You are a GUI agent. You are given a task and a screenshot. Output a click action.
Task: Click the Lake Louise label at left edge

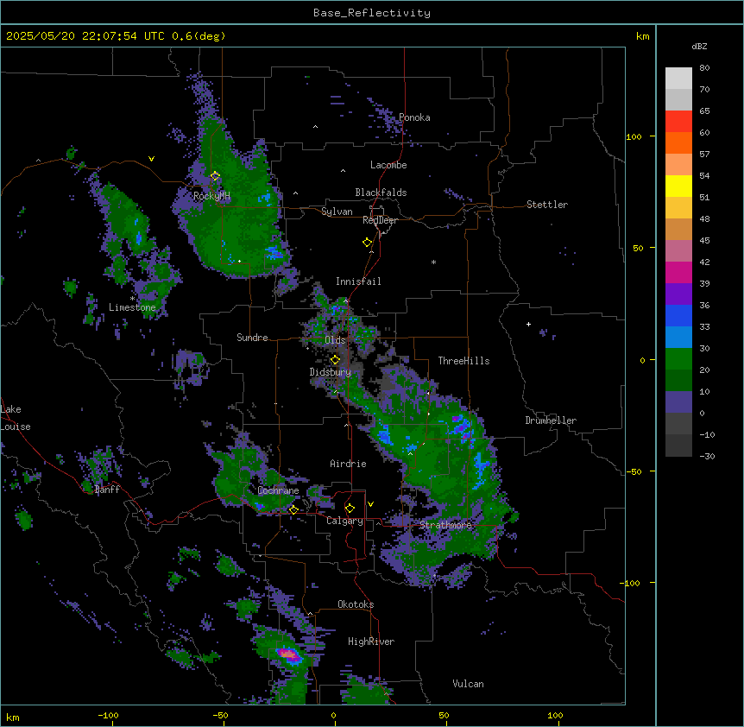pos(16,418)
